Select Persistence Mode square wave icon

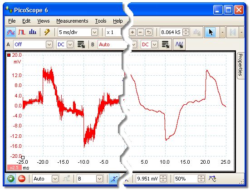(x=21, y=32)
